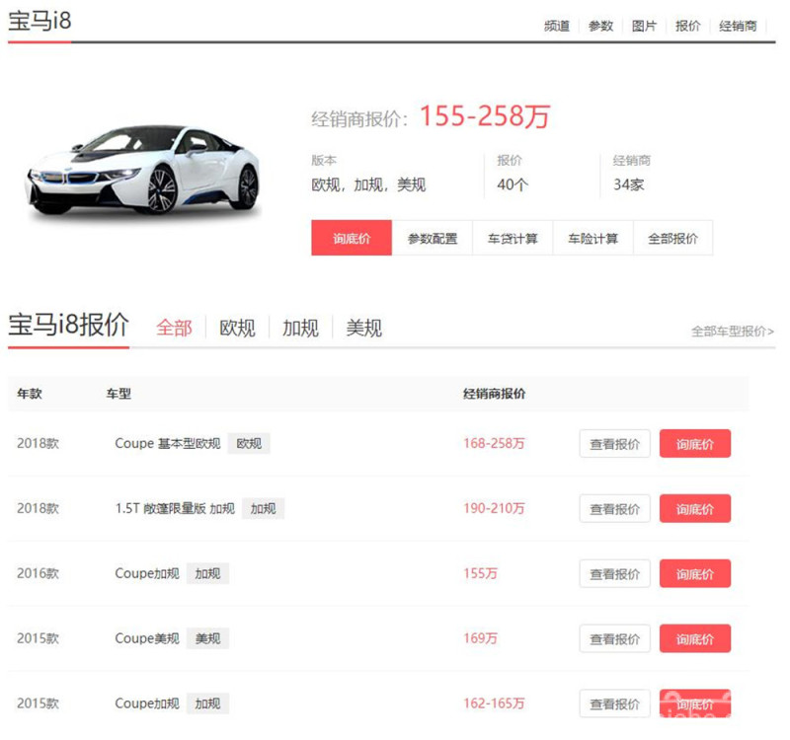
Task: Open 参数配置 button
Action: (x=433, y=238)
